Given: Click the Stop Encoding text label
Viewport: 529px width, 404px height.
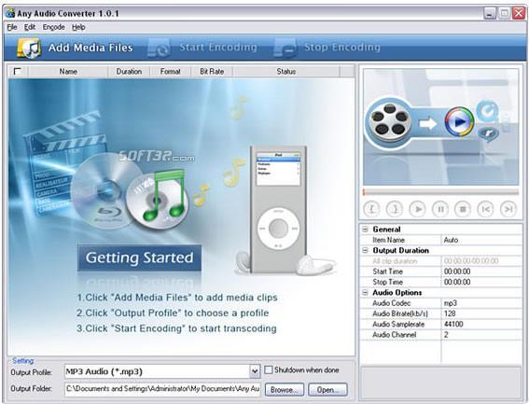Looking at the screenshot, I should click(342, 48).
